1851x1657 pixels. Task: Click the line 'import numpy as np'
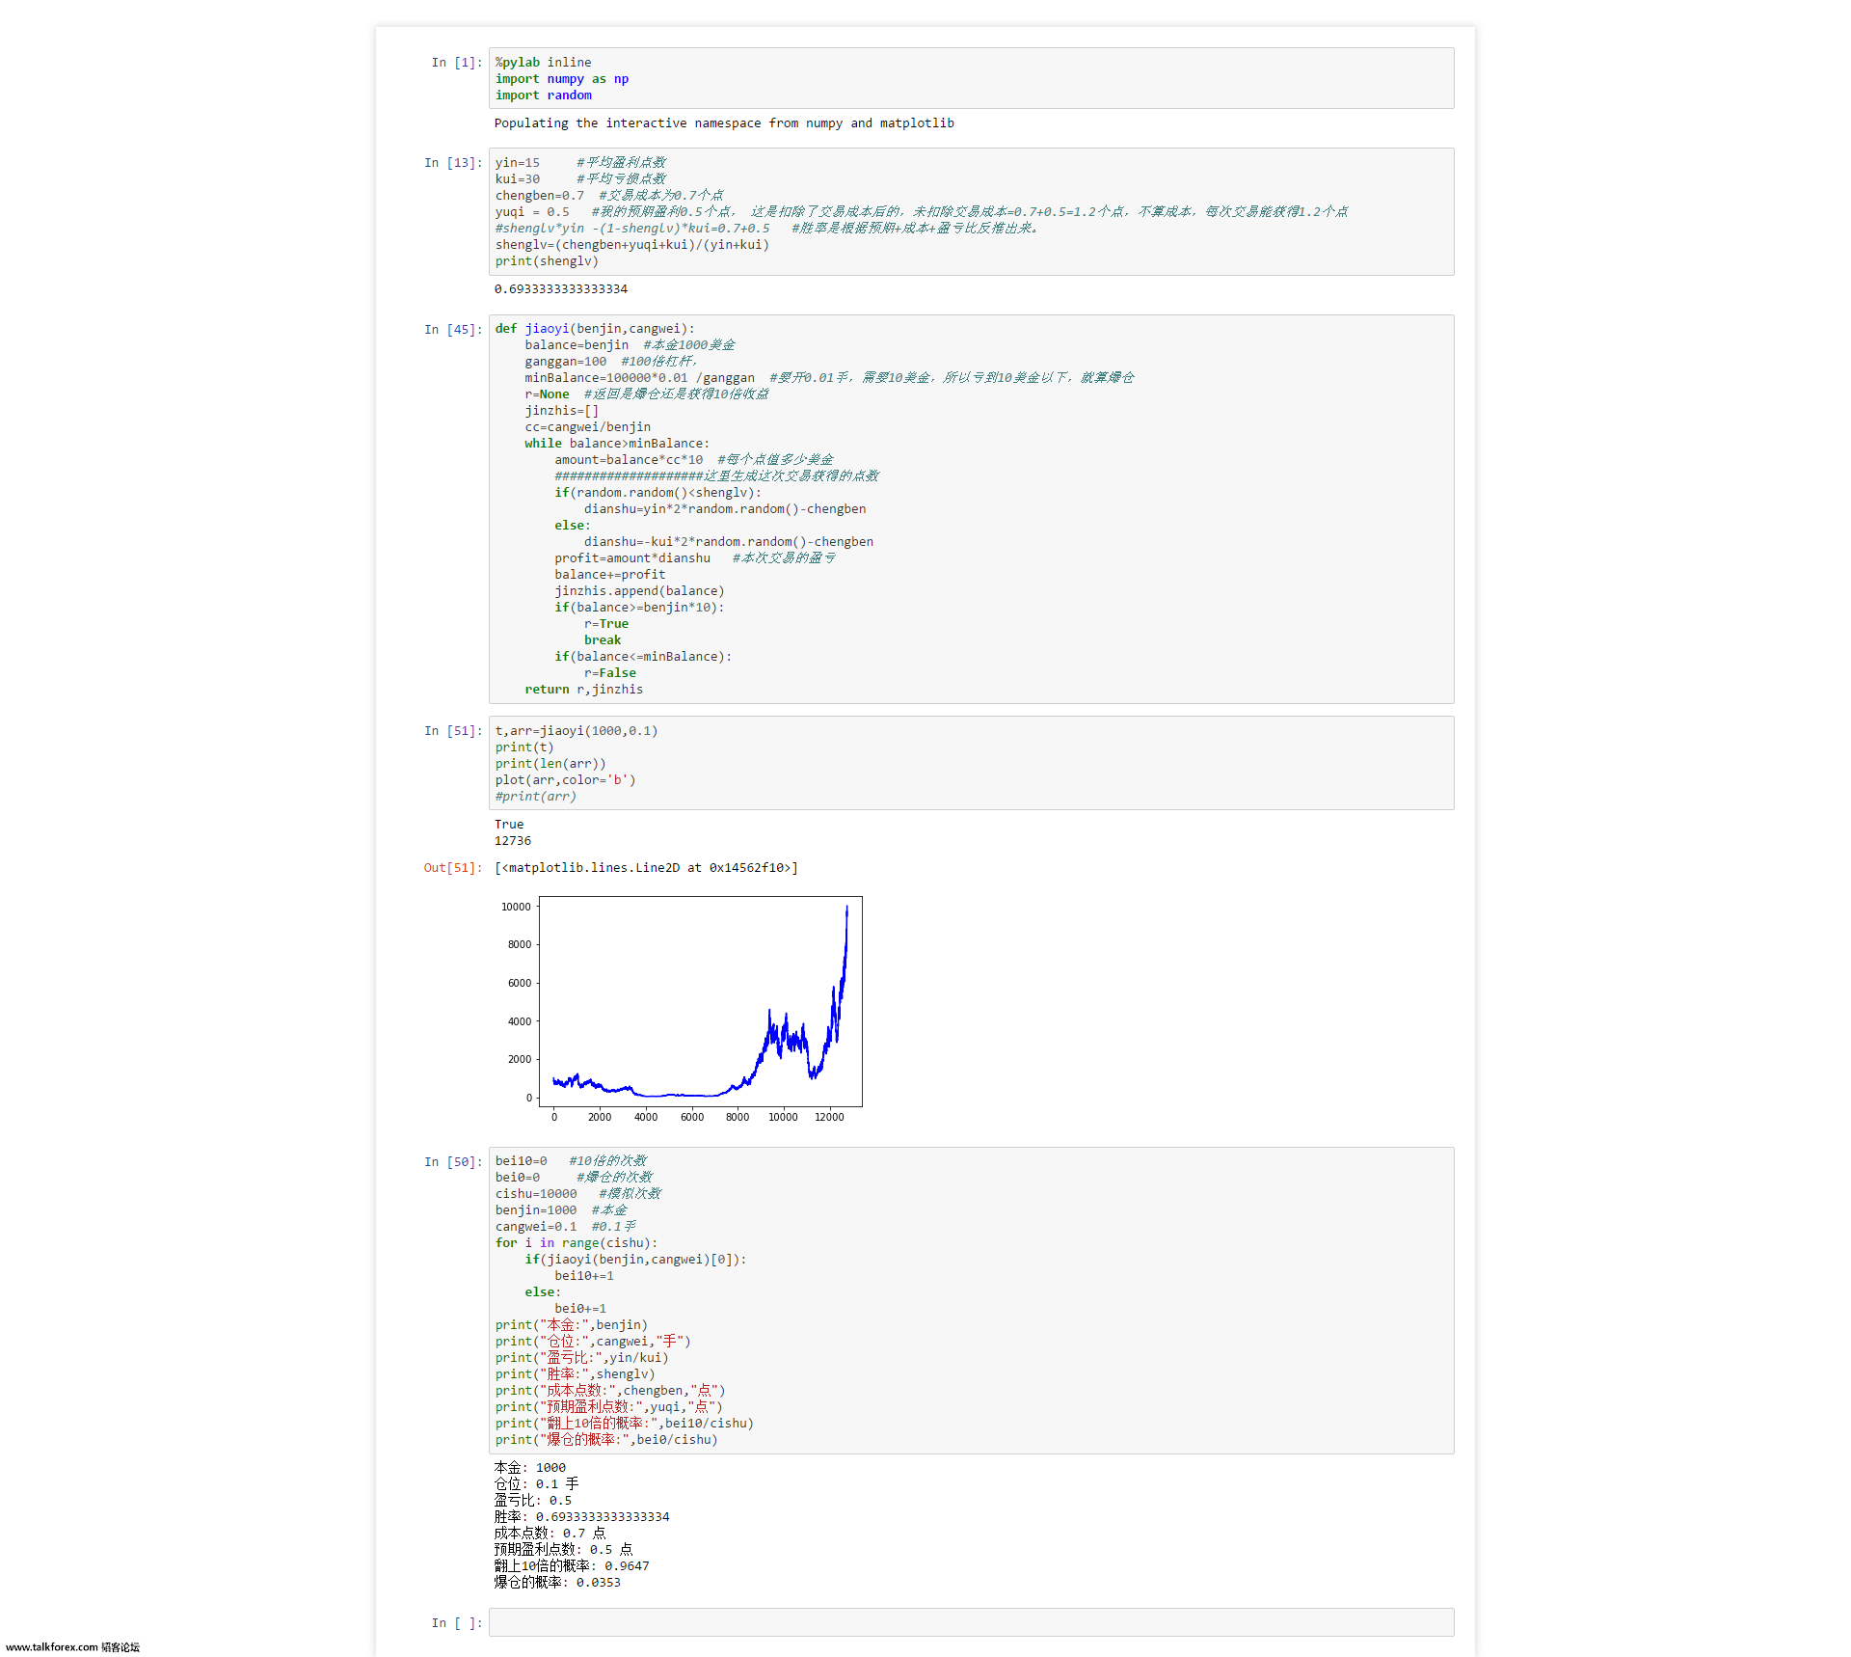click(562, 79)
